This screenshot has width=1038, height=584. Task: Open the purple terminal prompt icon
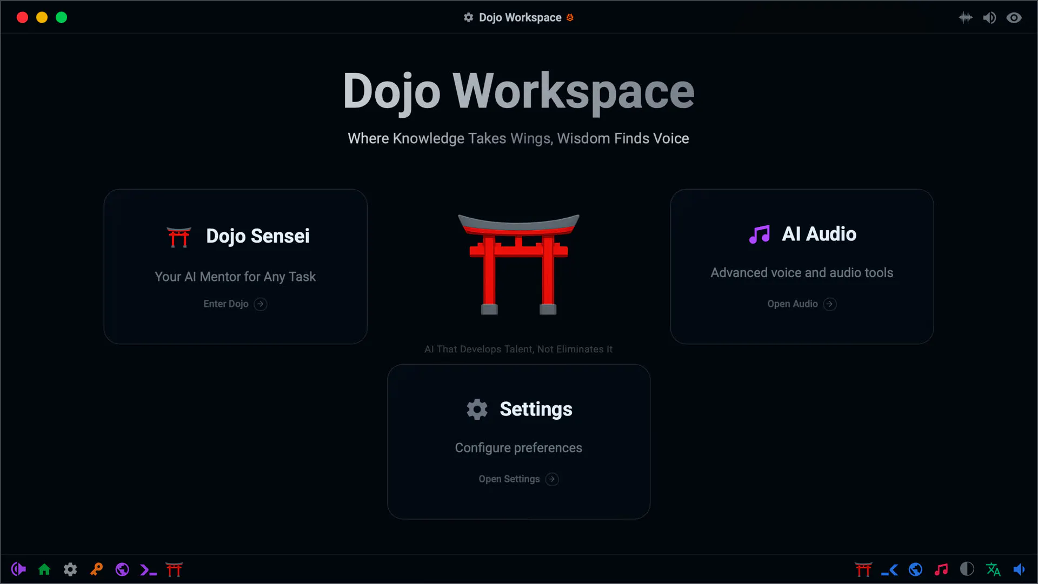click(148, 569)
